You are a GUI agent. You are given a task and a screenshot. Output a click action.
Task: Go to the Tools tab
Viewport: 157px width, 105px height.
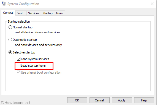(59, 13)
